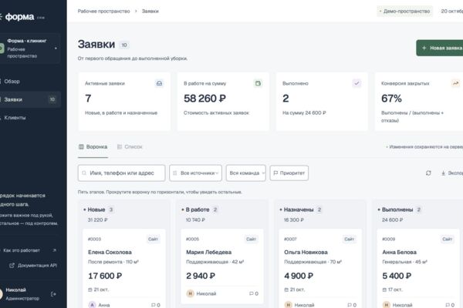
Task: Click the green icon on В работе на сумму card
Action: [x=258, y=83]
